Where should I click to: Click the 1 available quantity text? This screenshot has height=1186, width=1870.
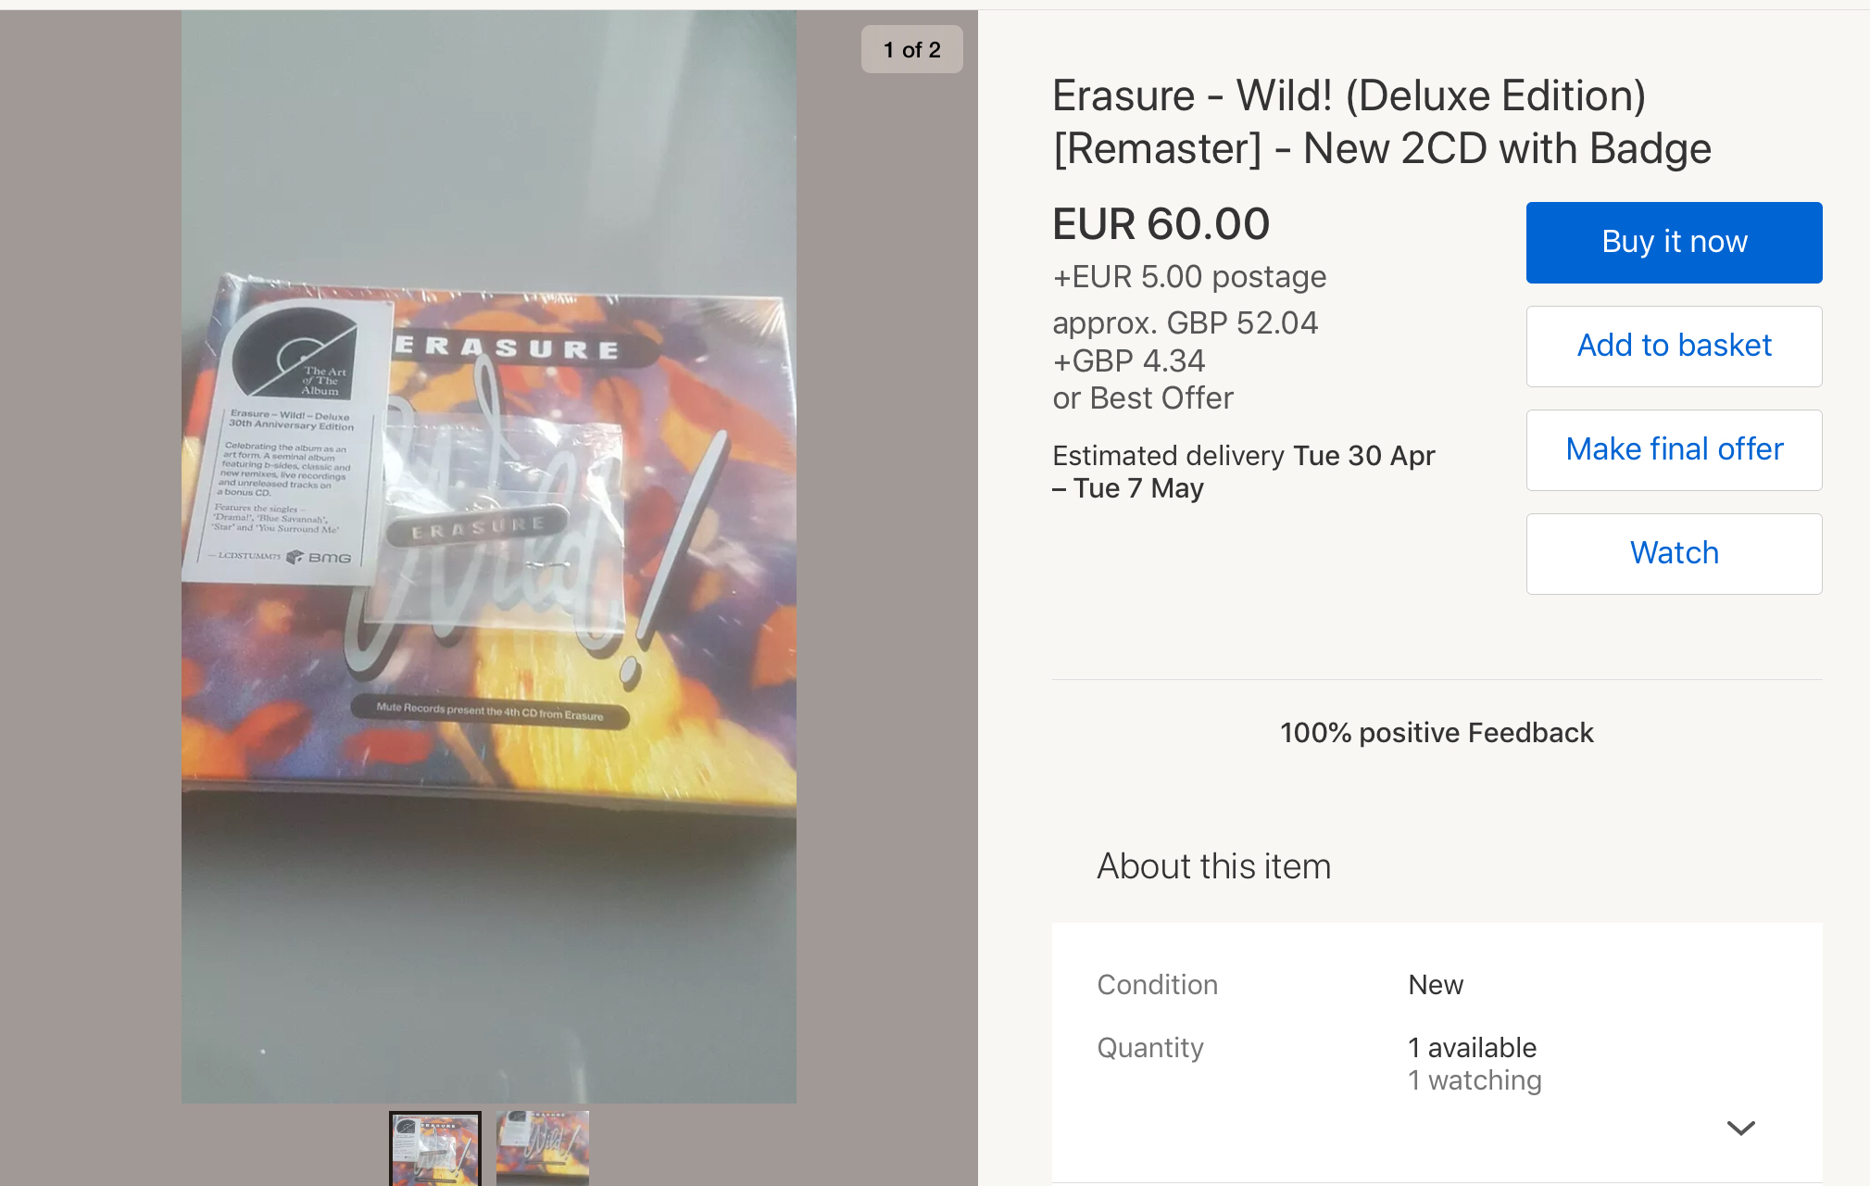[x=1472, y=1048]
